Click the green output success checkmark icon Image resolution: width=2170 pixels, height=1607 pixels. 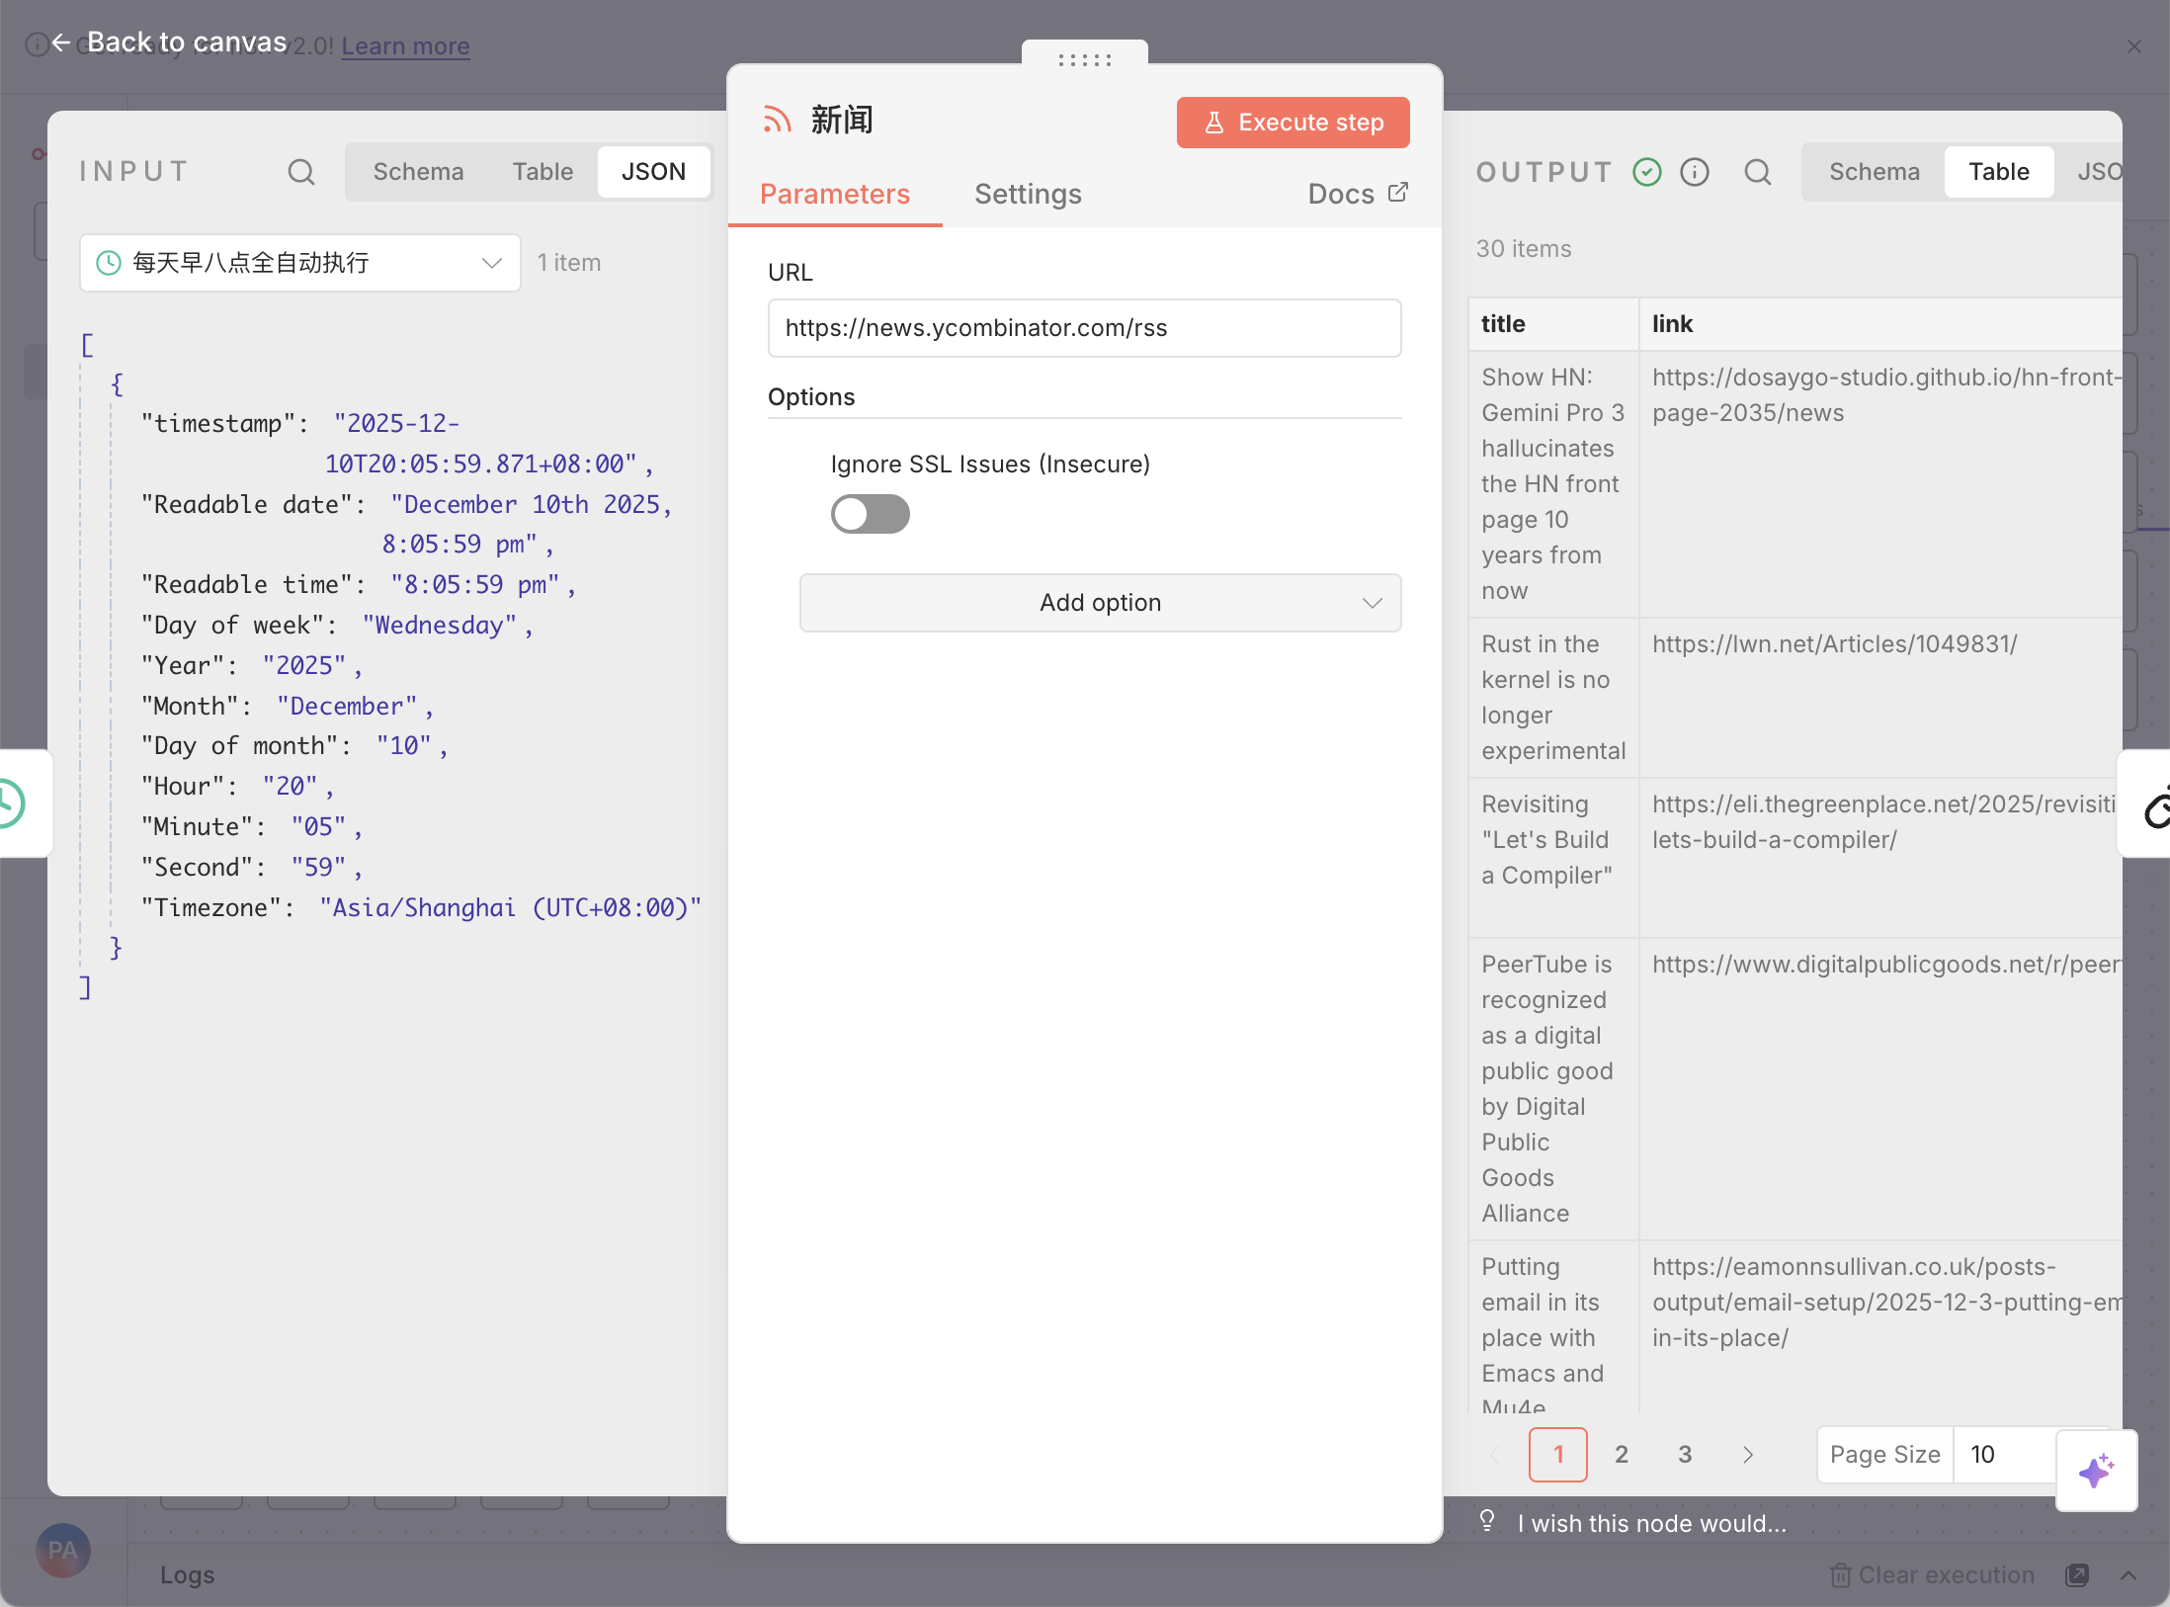click(x=1647, y=172)
